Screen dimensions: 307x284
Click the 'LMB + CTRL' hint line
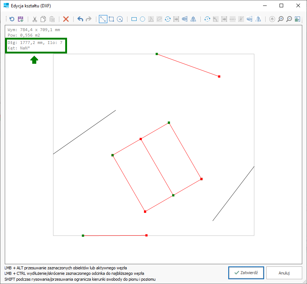pyautogui.click(x=74, y=273)
